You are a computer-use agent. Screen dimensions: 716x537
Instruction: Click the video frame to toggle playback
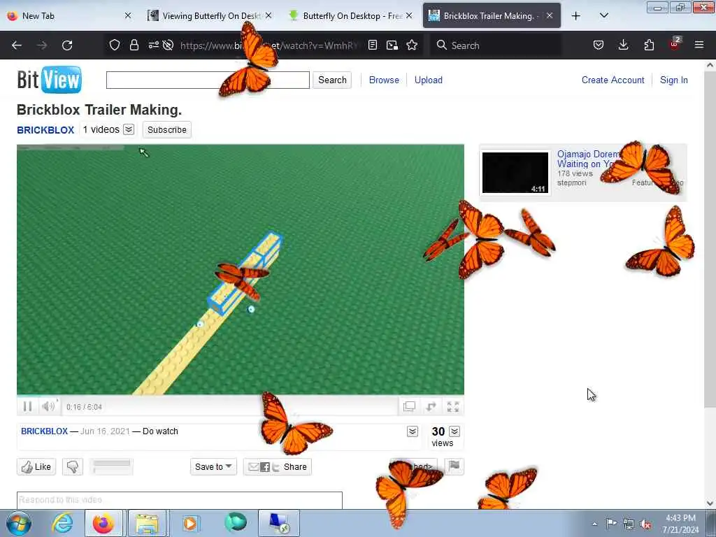(241, 269)
